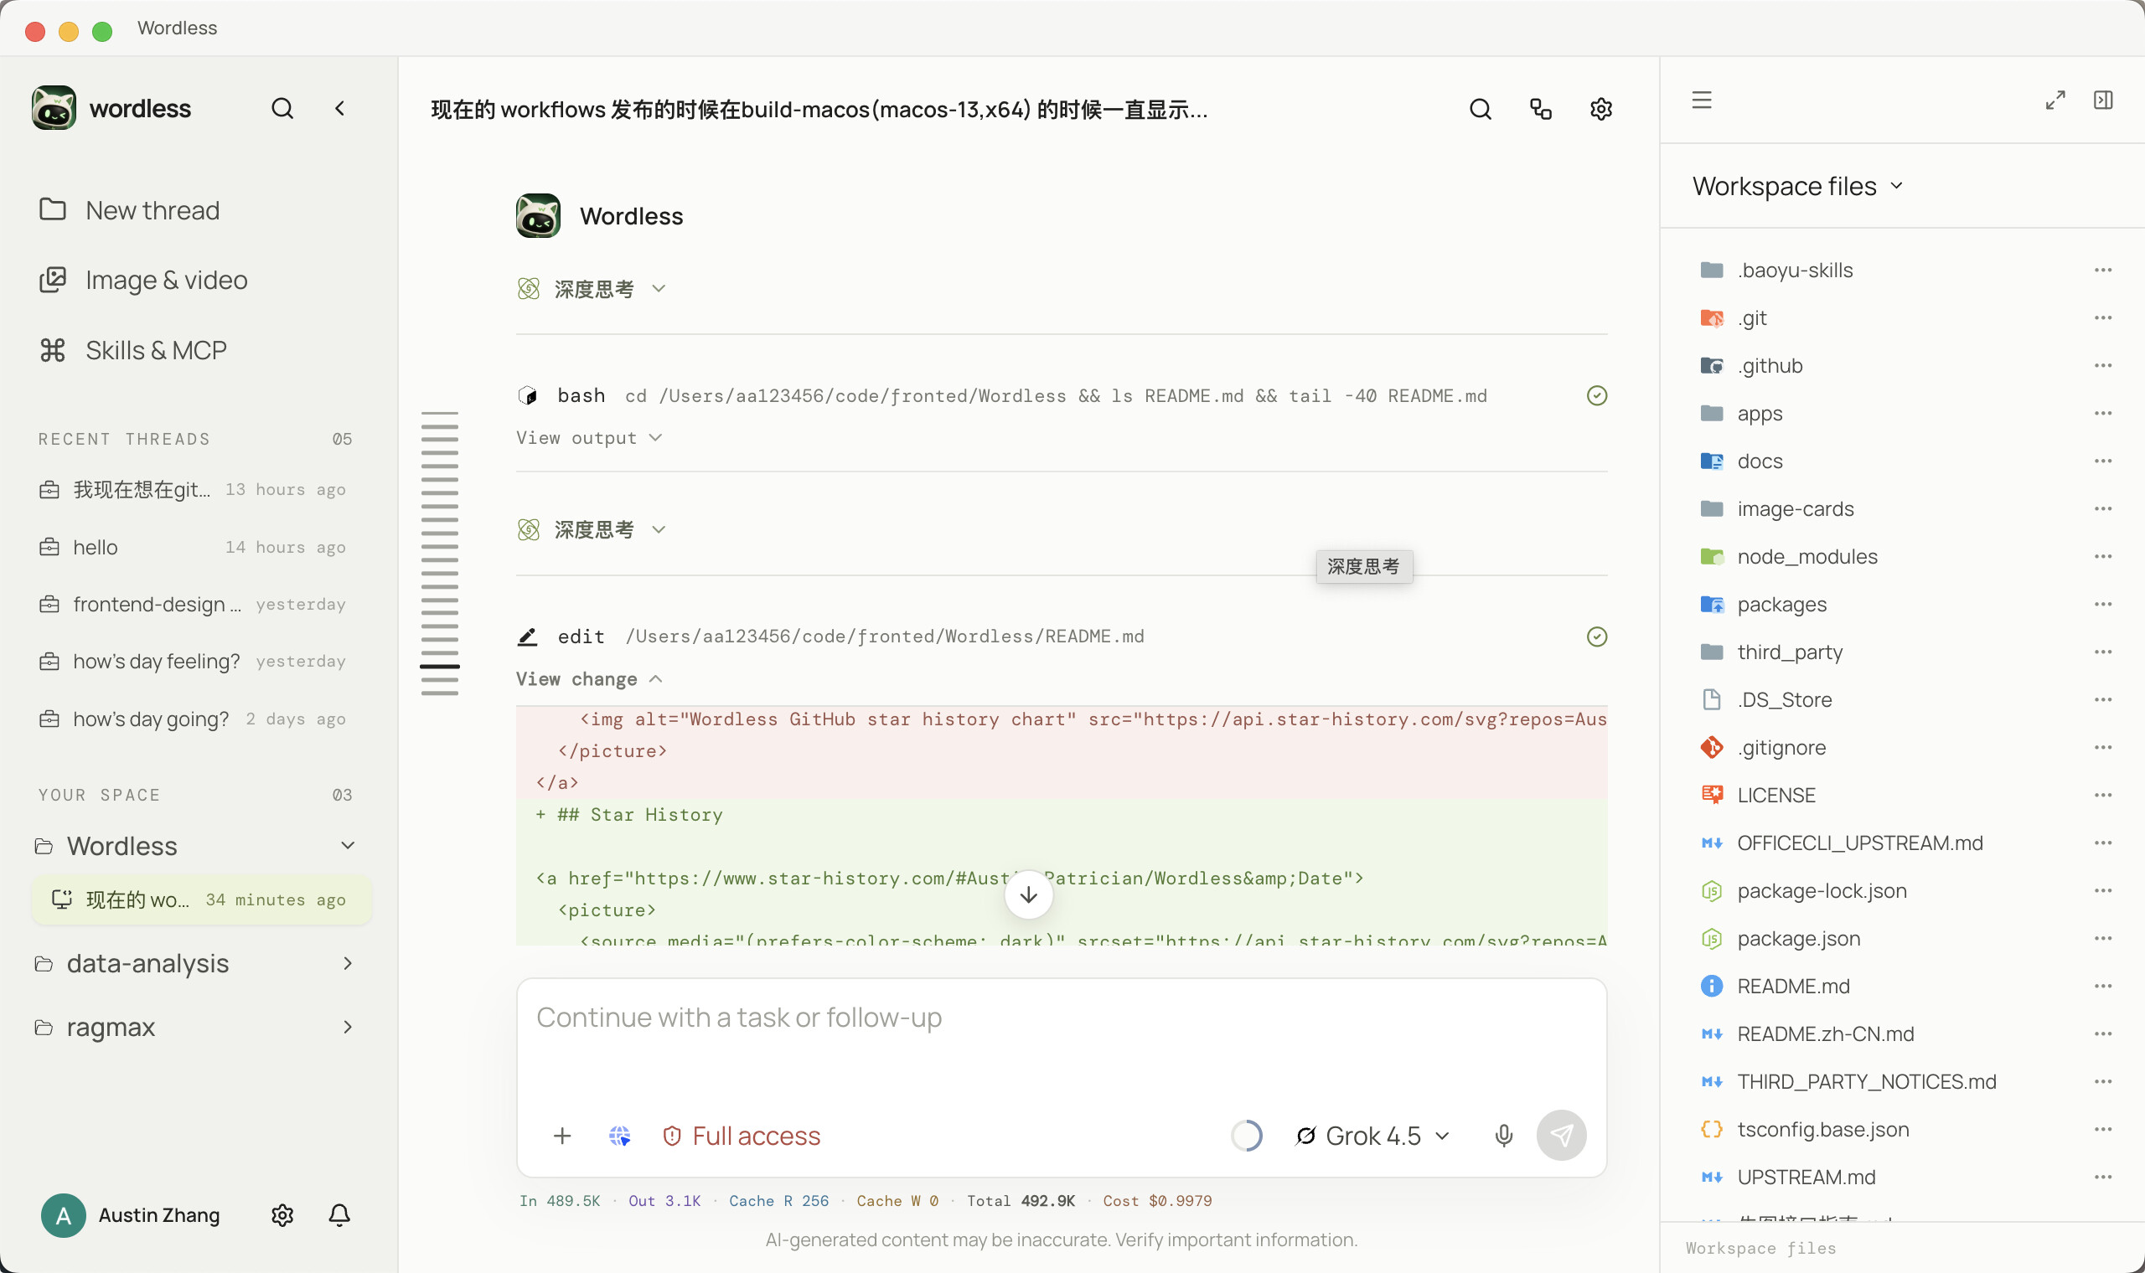Open more options for docs folder
This screenshot has height=1273, width=2145.
[x=2103, y=461]
